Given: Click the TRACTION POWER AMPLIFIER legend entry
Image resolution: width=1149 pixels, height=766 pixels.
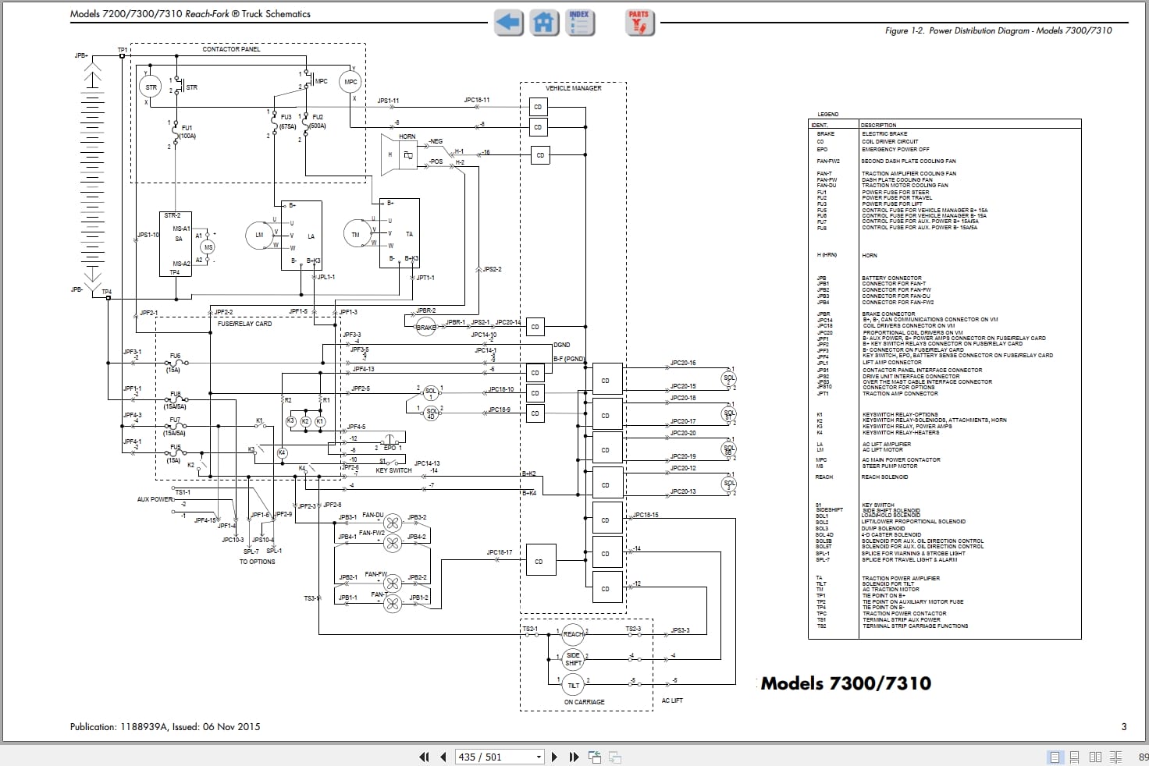Looking at the screenshot, I should point(901,578).
